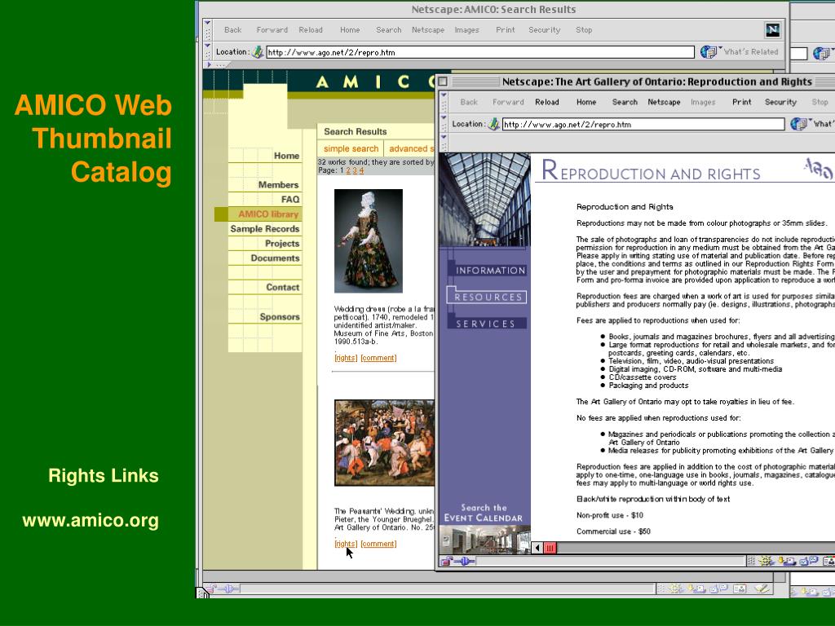The height and width of the screenshot is (626, 835).
Task: Click the Netscape N logo in the AMICO window
Action: (x=773, y=30)
